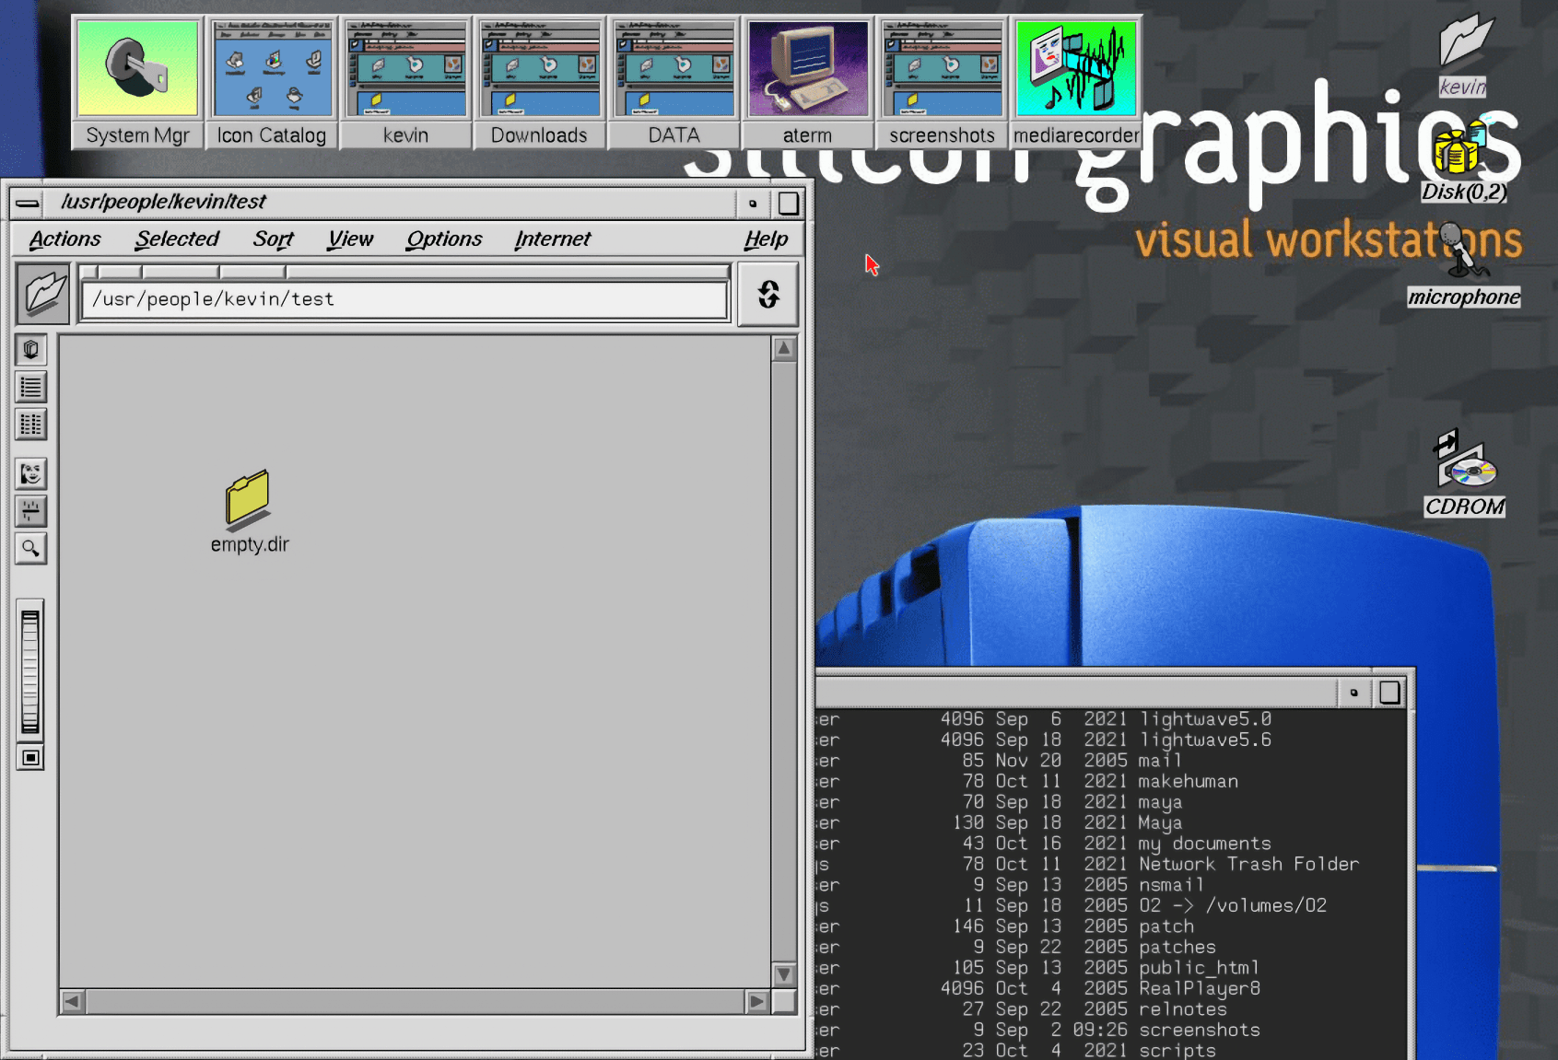
Task: Click the file view horizontal scrollbar track
Action: 415,1001
